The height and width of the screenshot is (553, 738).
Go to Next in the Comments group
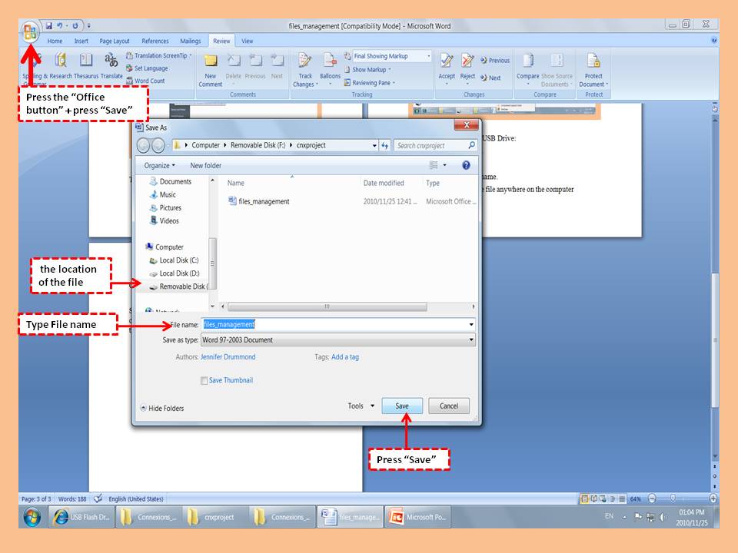[x=278, y=67]
